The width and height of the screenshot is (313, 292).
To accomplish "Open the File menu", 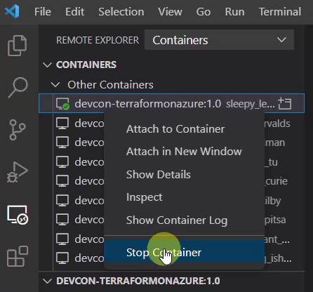I will 43,12.
